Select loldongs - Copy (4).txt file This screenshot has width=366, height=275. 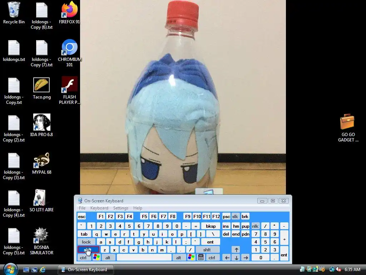pyautogui.click(x=14, y=204)
